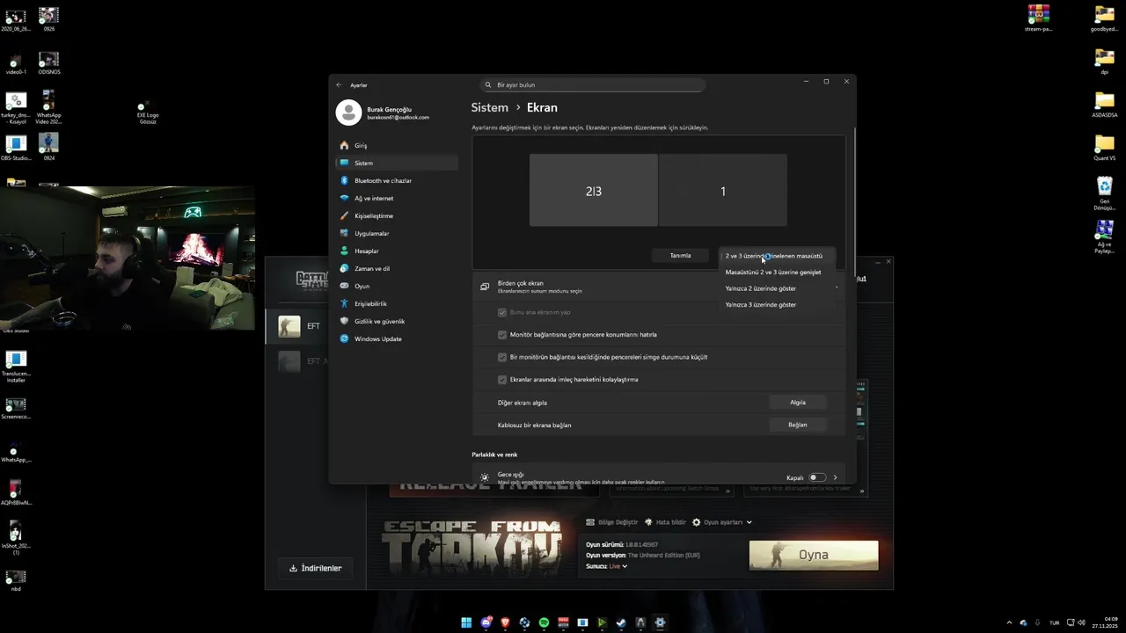
Task: Select EFT game tab in launcher
Action: [x=315, y=326]
